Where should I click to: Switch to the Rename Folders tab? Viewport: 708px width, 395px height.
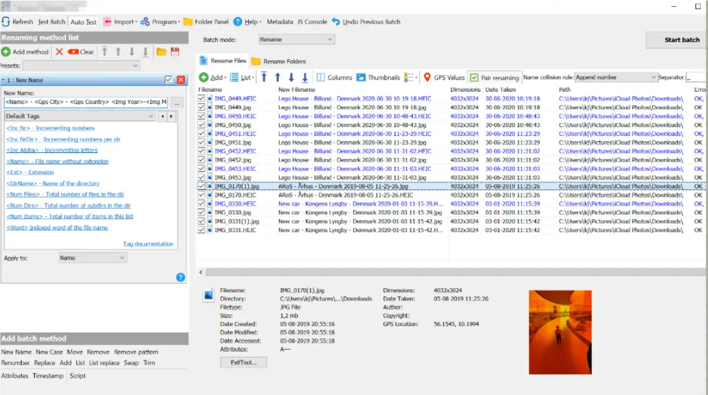(x=279, y=61)
